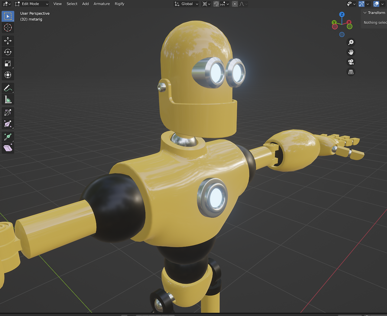Click the negative Y axis gizmo circle
The height and width of the screenshot is (316, 387).
[x=350, y=27]
